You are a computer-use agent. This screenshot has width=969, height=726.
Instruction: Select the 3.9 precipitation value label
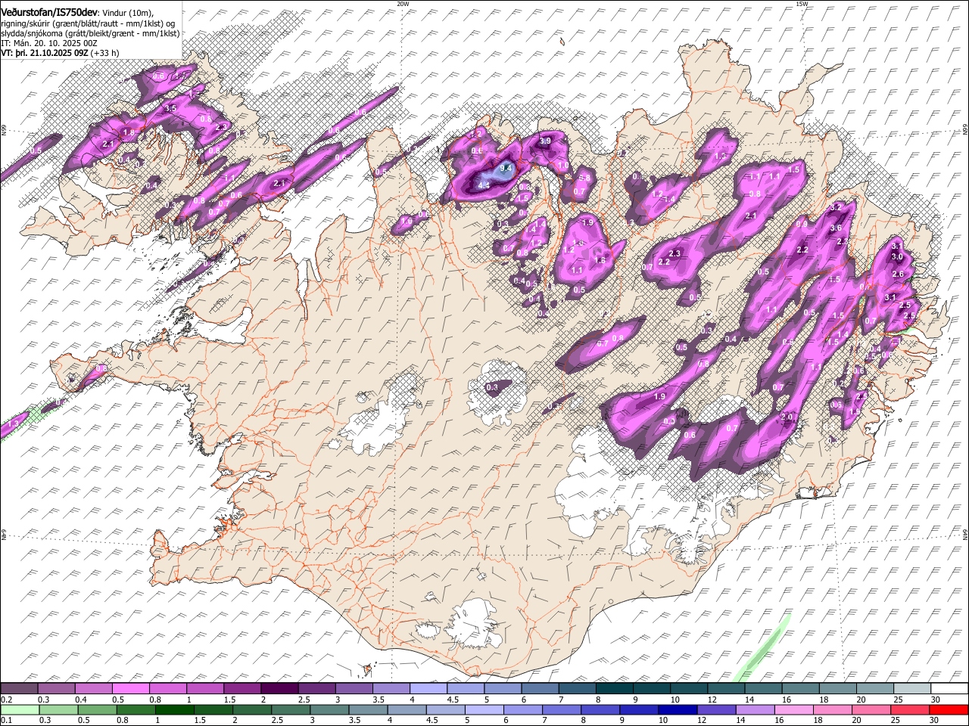(545, 141)
